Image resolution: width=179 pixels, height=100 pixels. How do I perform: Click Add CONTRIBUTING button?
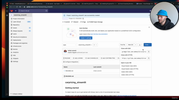click(x=108, y=58)
